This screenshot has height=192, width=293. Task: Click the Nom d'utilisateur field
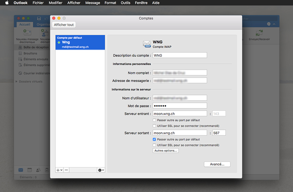click(x=180, y=98)
